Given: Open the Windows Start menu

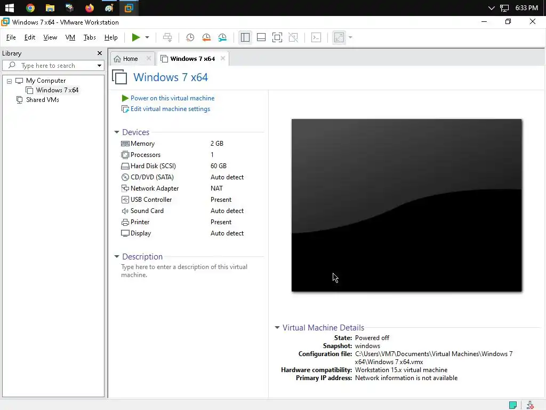Looking at the screenshot, I should (x=10, y=7).
